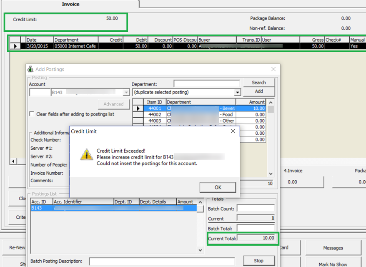Click the Messages button
Viewport: 366px width, 267px height.
[x=333, y=248]
